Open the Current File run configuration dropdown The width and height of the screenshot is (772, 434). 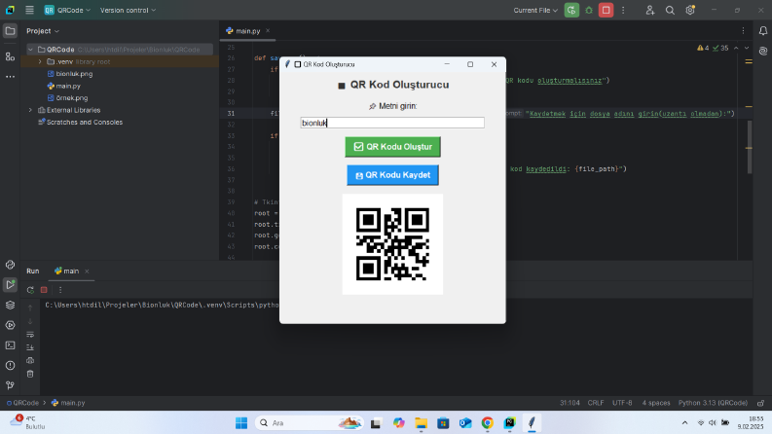click(x=535, y=10)
